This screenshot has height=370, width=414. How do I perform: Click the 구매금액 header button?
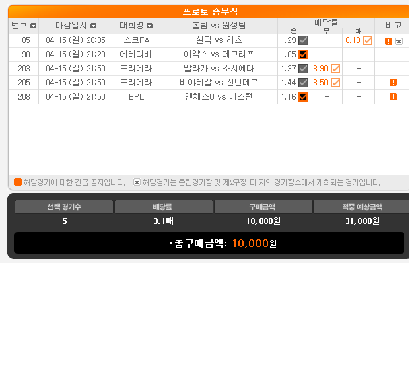[x=263, y=207]
